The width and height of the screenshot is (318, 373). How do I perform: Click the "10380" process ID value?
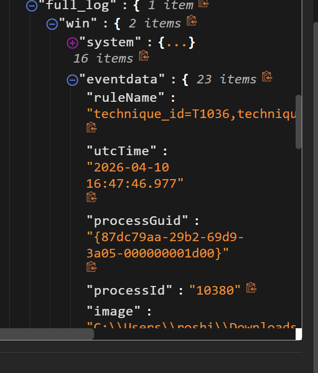click(215, 290)
